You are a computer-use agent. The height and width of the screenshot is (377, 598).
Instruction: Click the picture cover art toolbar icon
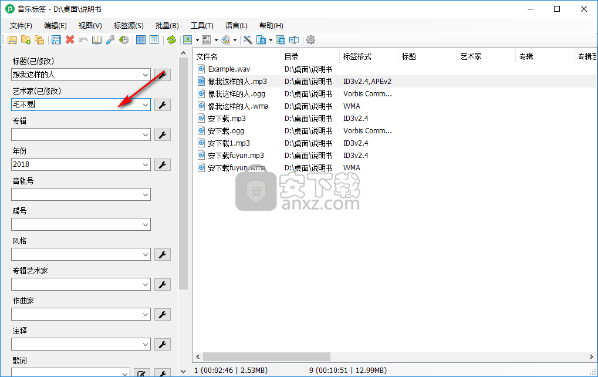(x=188, y=40)
